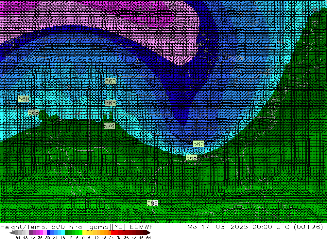The image size is (327, 239).
Task: Click the bright red legend swatch above 24
Action: tap(113, 232)
